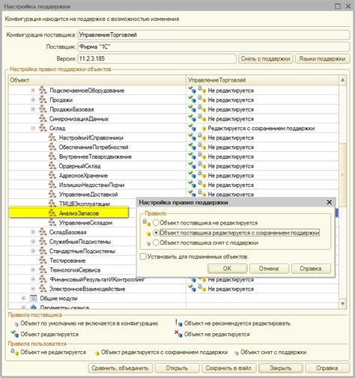Click icon beside СлужебныеПодсистемы

click(x=43, y=242)
